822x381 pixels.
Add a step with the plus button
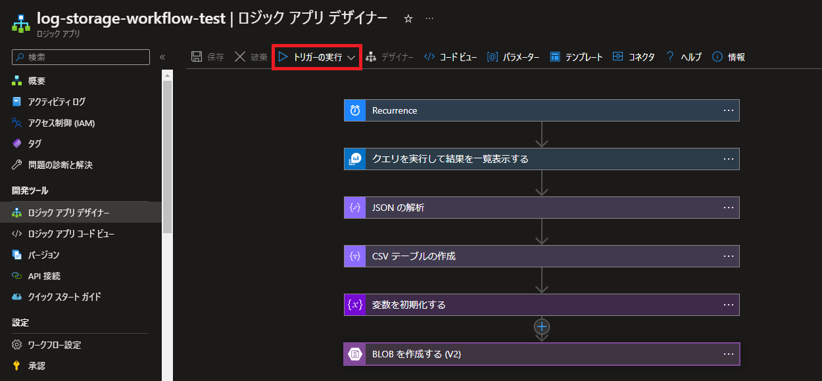click(542, 326)
